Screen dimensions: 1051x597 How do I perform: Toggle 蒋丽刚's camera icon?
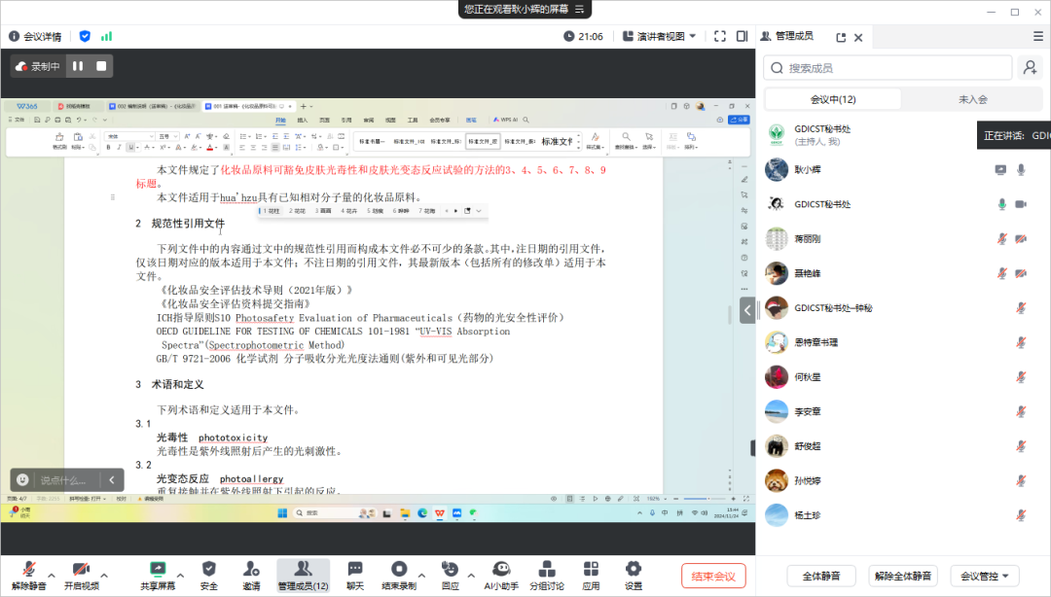[x=1021, y=238]
